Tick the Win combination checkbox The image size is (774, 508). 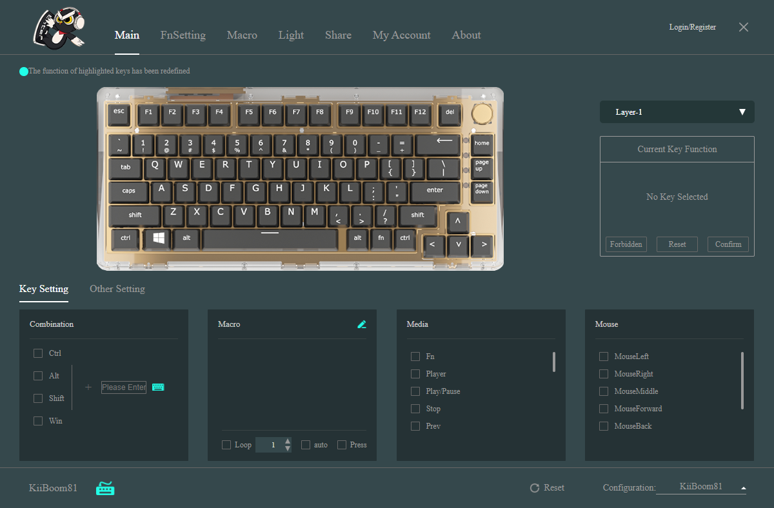click(38, 421)
